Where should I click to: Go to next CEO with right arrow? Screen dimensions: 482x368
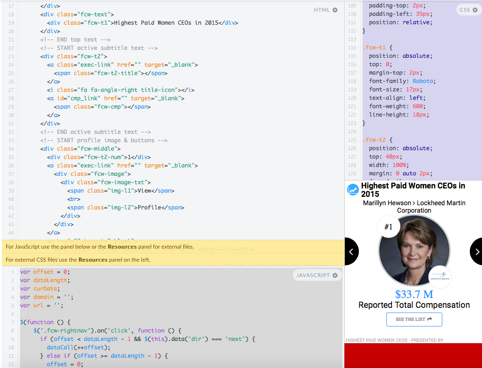pos(476,251)
